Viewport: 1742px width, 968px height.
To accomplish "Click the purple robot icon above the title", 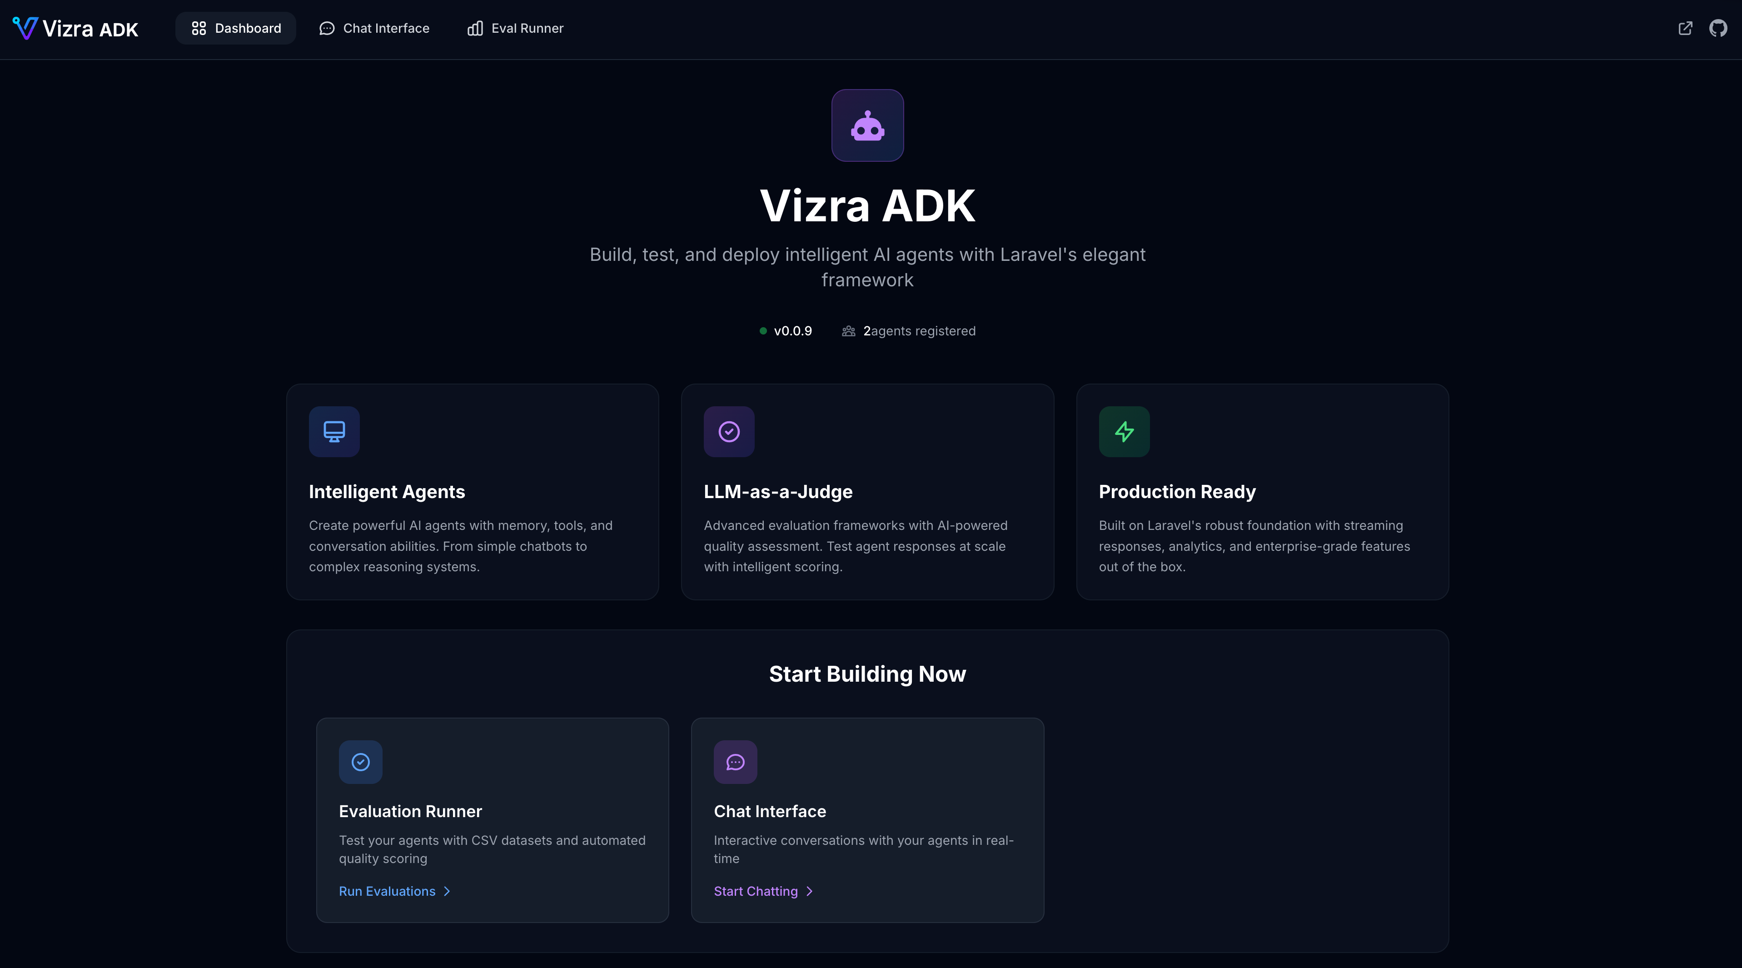I will click(x=868, y=126).
